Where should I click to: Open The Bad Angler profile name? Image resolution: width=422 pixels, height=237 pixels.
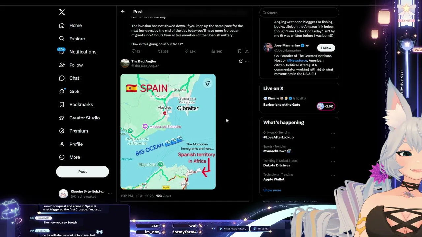(144, 61)
